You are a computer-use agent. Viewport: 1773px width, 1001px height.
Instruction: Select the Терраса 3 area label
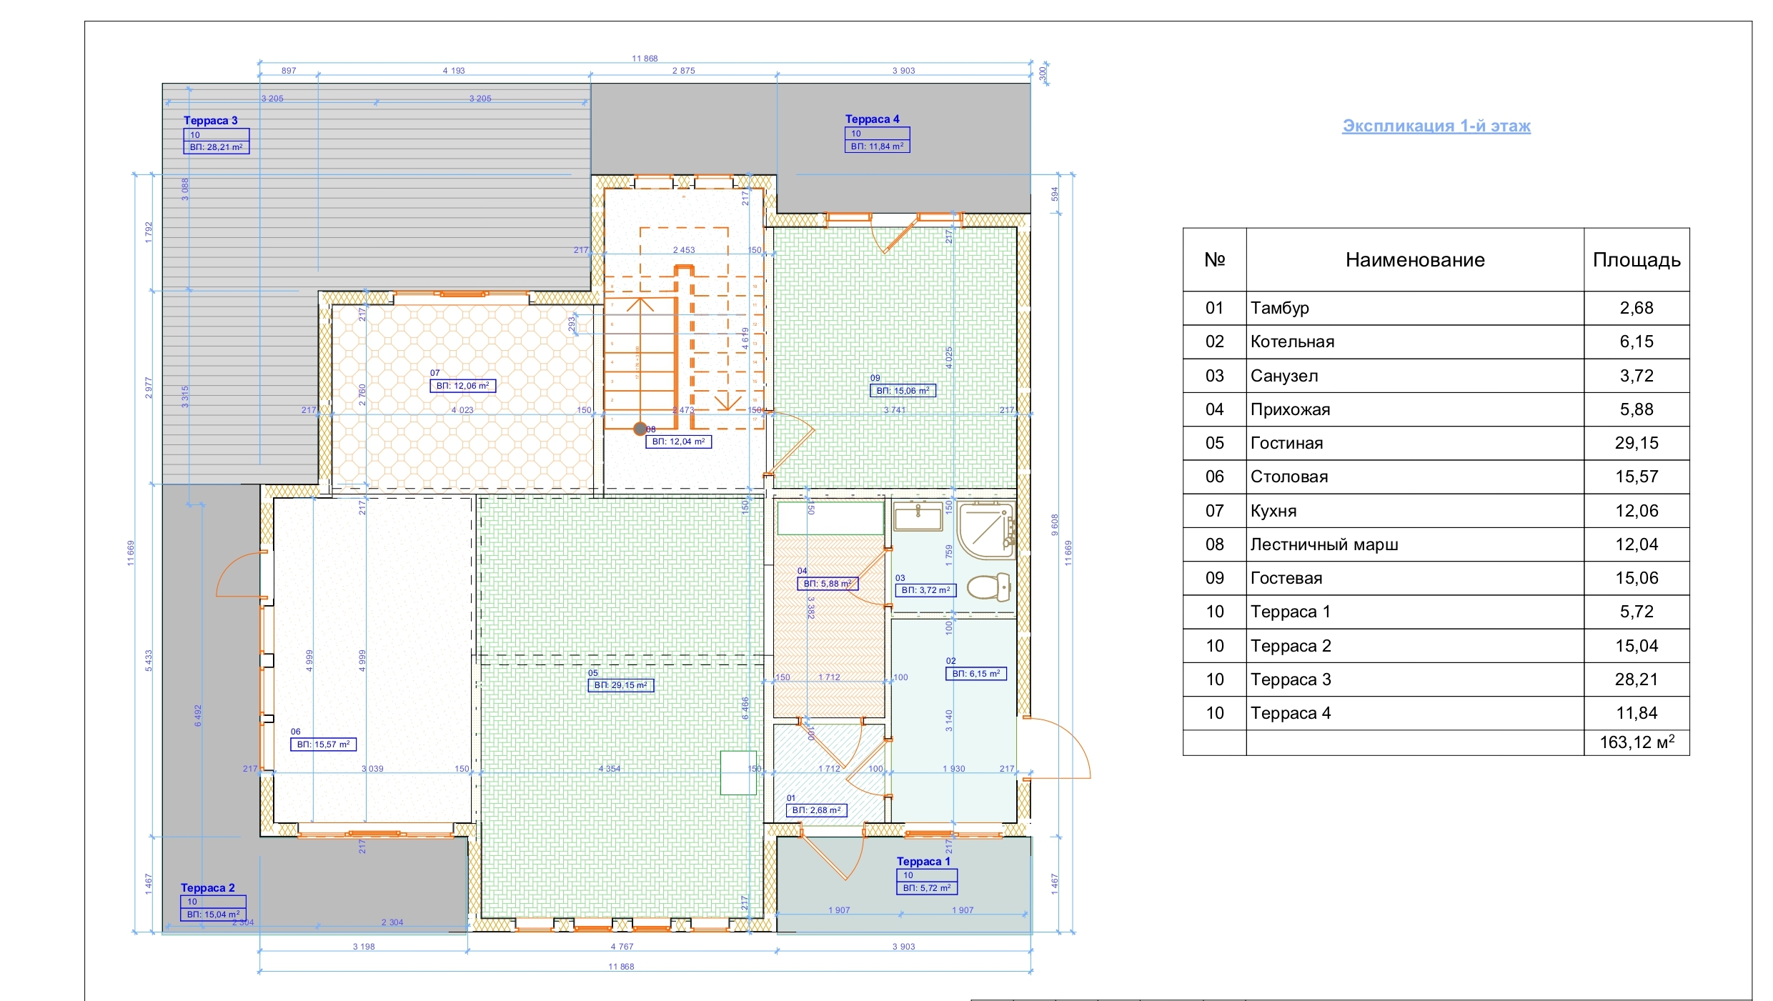coord(211,121)
